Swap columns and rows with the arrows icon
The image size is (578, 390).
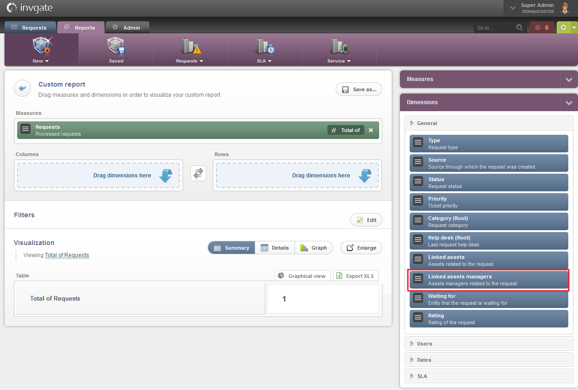(198, 173)
